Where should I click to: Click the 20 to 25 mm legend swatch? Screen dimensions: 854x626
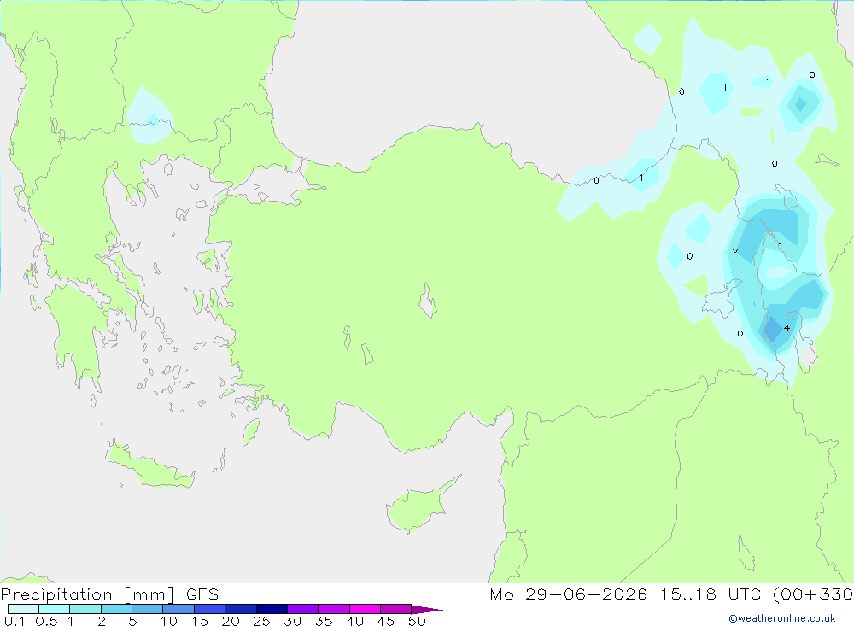[241, 609]
